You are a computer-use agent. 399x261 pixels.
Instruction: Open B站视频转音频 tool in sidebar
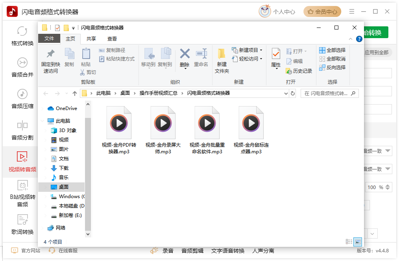coord(22,194)
